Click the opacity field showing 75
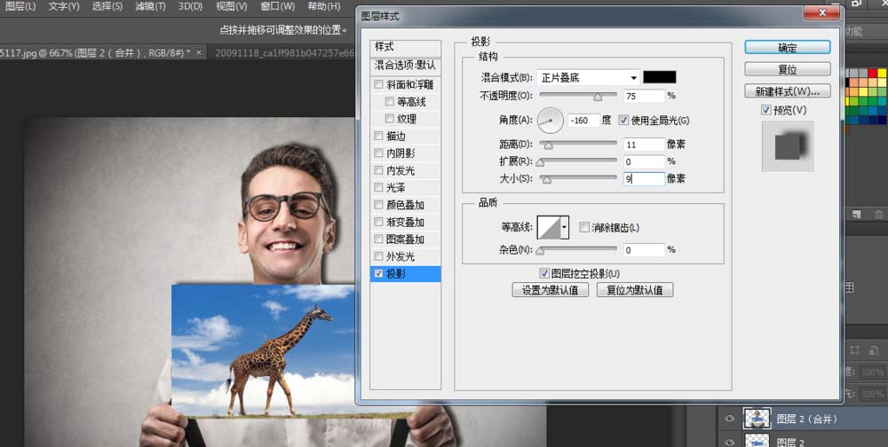Screen dimensions: 888x447 [x=644, y=96]
